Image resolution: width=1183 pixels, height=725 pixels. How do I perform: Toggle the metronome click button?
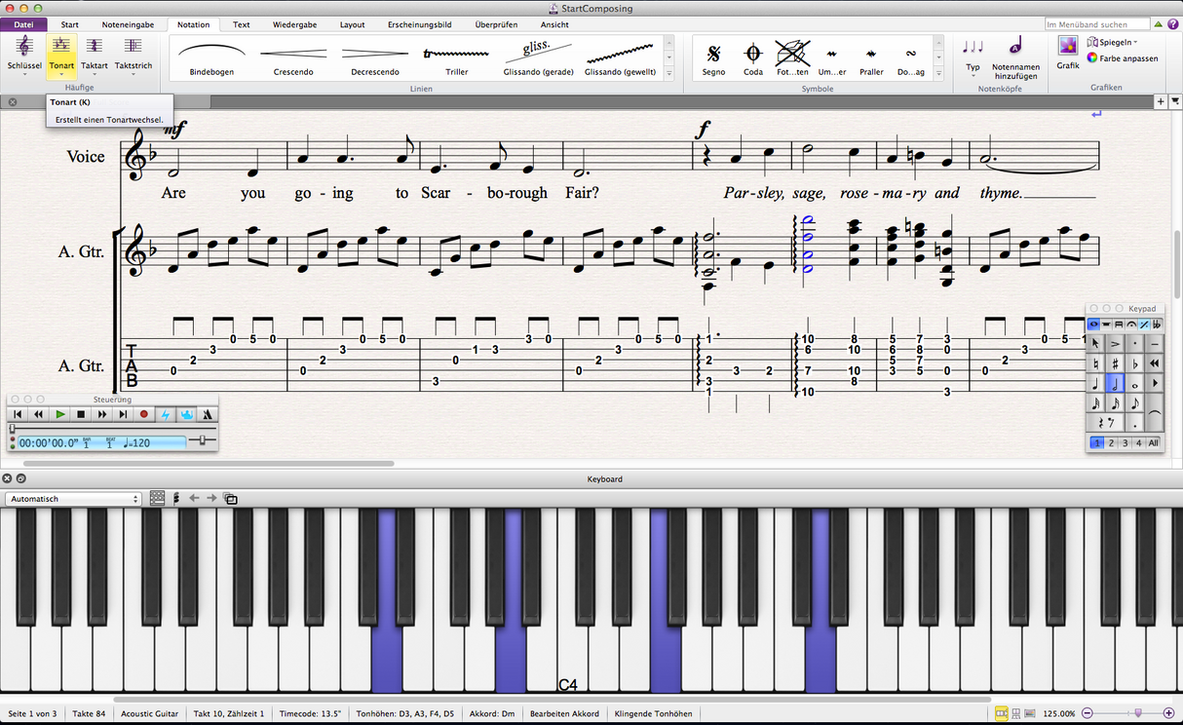[x=208, y=414]
